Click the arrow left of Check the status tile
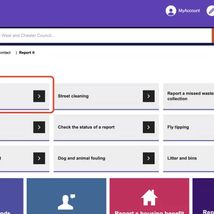This screenshot has height=214, width=214. click(39, 127)
